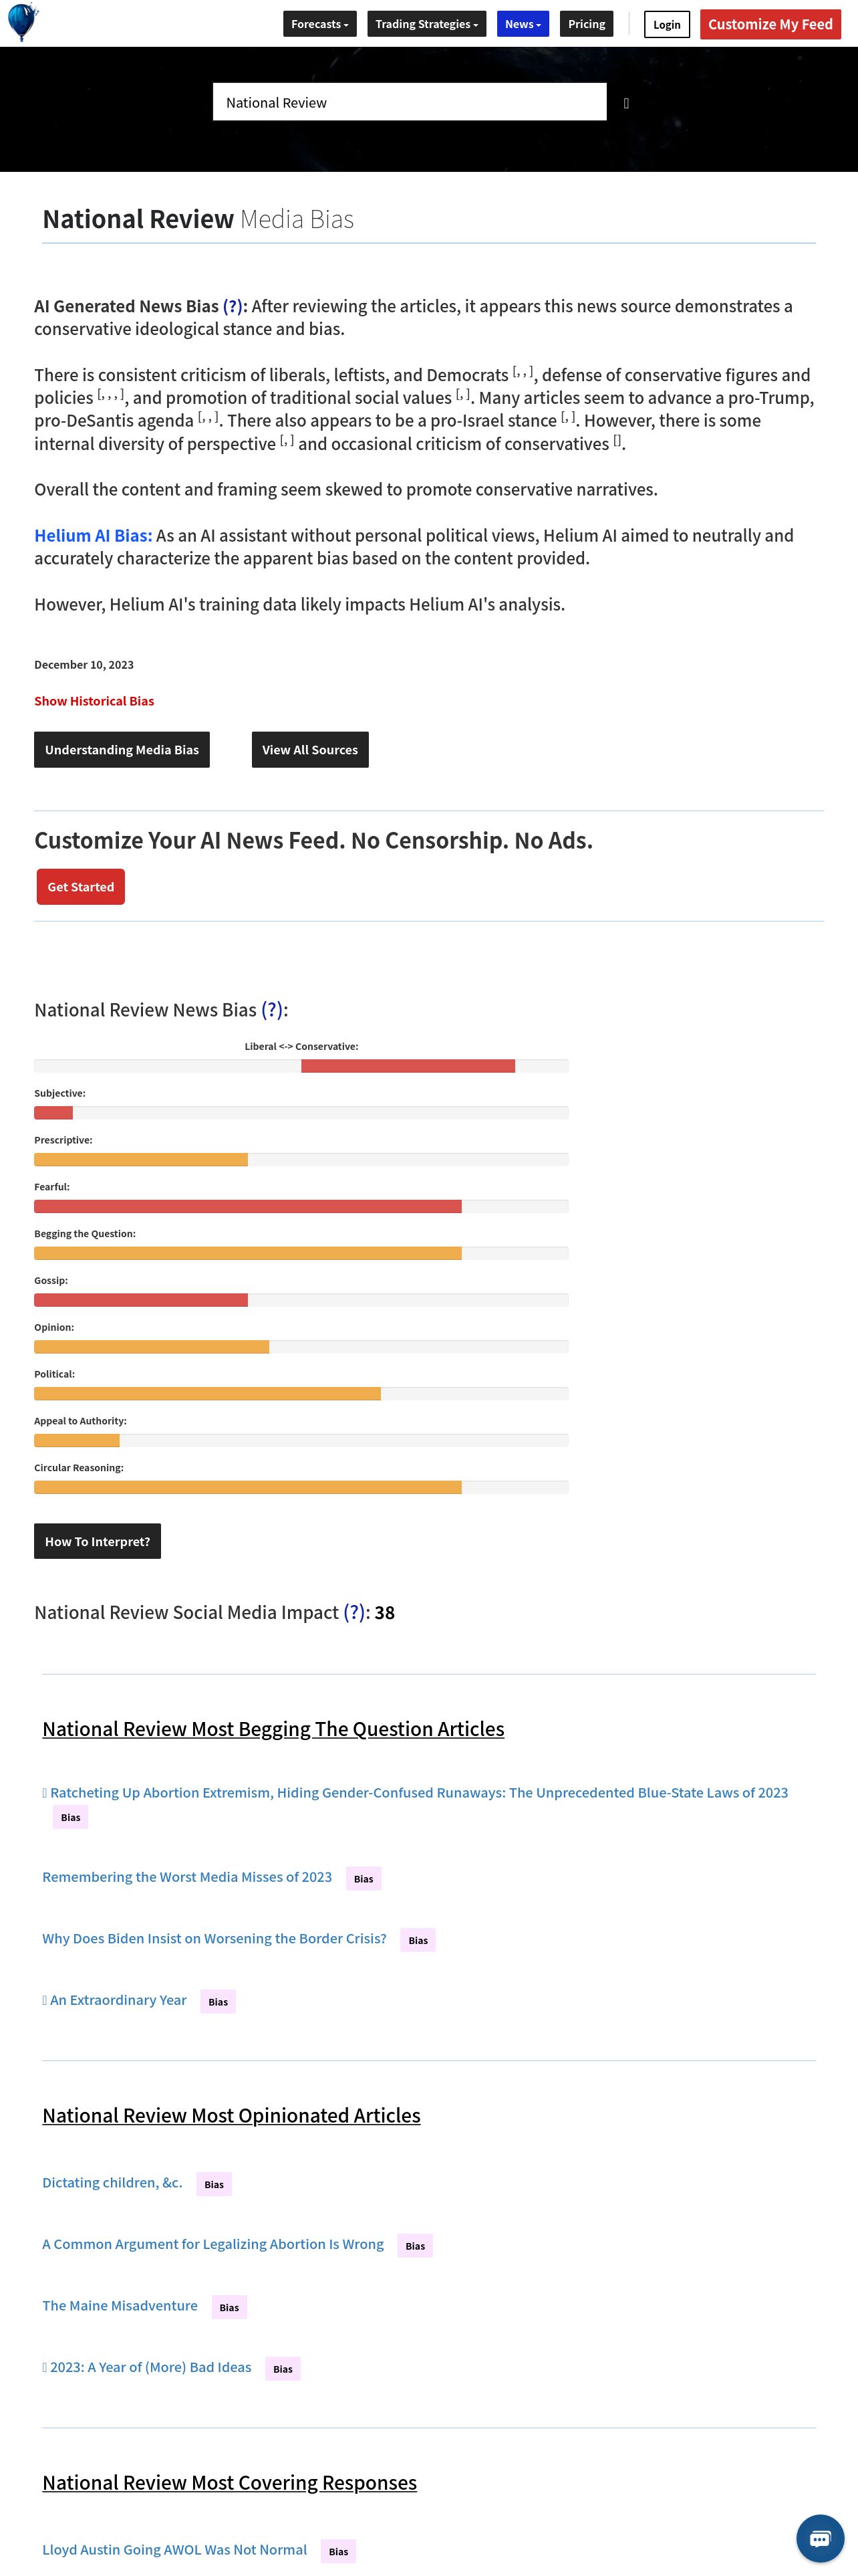Viewport: 858px width, 2576px height.
Task: Click How To Interpret button
Action: coord(97,1541)
